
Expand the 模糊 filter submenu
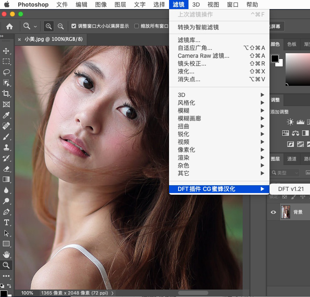pos(219,111)
